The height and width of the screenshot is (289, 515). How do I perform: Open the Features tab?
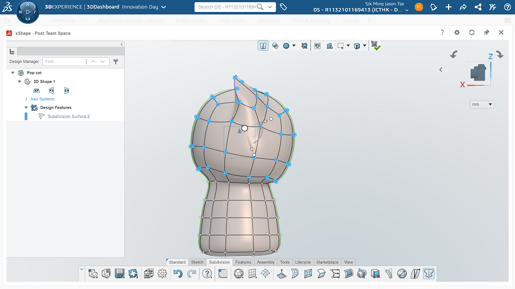pyautogui.click(x=243, y=262)
